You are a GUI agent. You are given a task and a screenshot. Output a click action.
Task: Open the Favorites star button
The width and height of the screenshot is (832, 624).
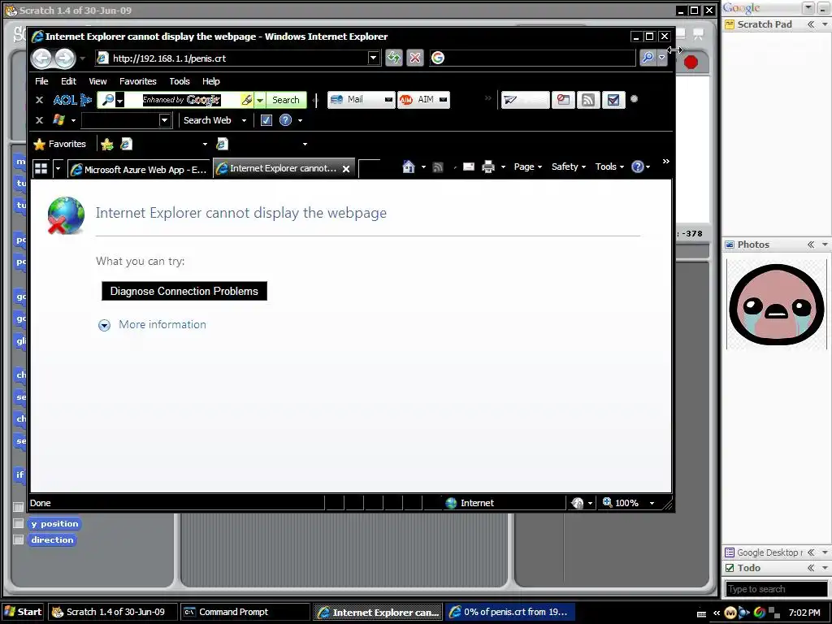tap(59, 145)
